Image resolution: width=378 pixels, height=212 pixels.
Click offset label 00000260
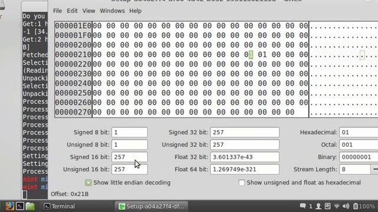[73, 102]
